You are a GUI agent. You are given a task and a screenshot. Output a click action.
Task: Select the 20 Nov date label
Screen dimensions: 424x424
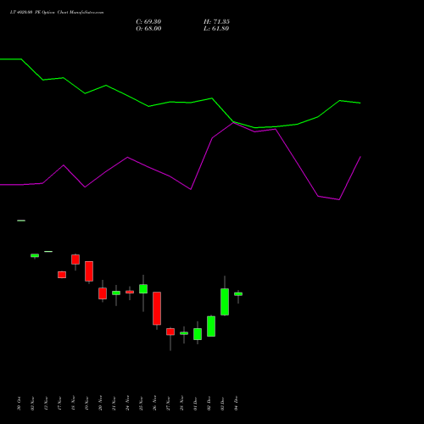[100, 404]
